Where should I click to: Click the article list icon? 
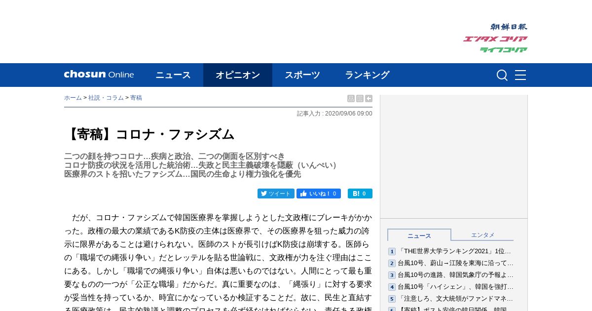[360, 99]
